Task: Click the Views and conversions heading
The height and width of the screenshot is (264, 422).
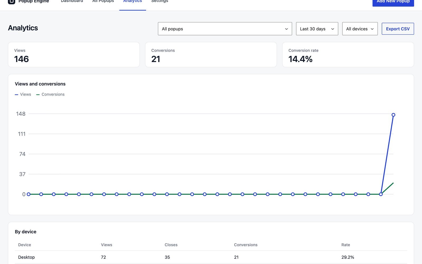Action: point(40,84)
